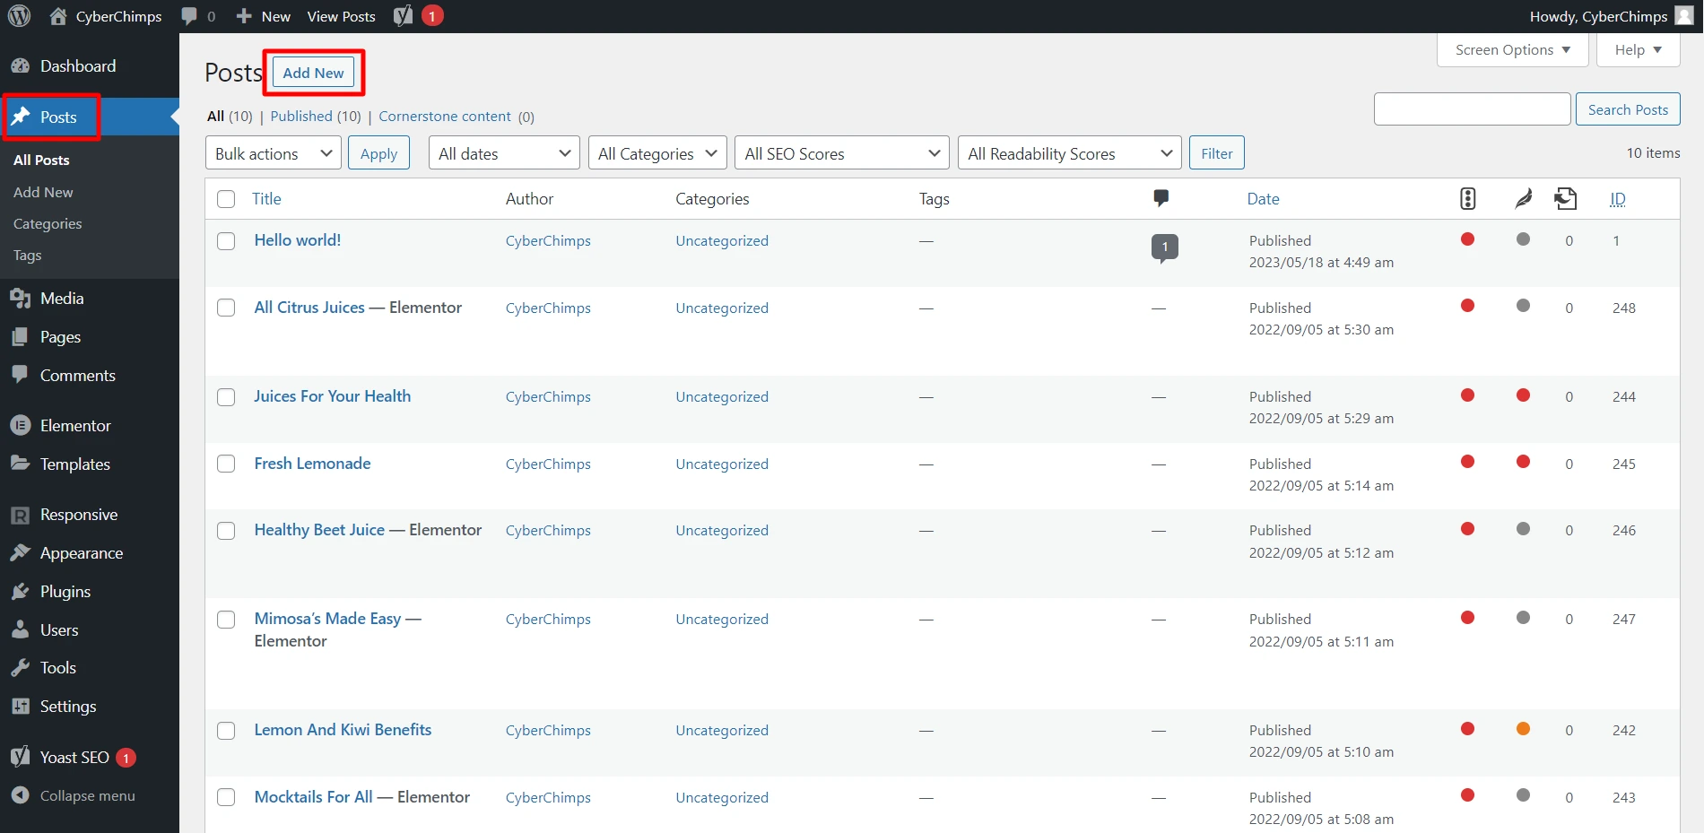Viewport: 1704px width, 833px height.
Task: Toggle the select-all posts checkbox
Action: pyautogui.click(x=226, y=199)
